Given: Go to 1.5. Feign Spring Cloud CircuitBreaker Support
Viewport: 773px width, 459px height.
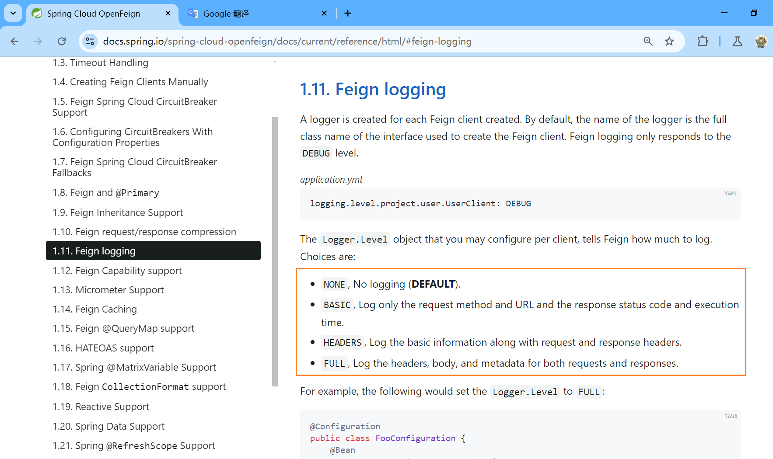Looking at the screenshot, I should tap(135, 107).
